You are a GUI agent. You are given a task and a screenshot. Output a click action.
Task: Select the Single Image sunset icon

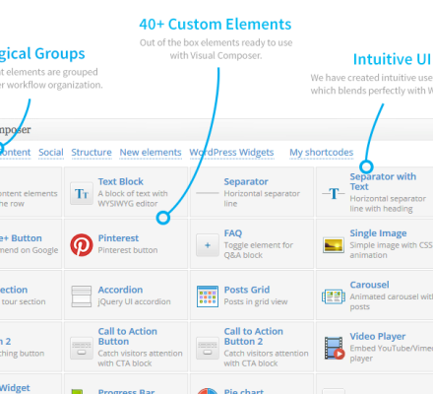(334, 245)
